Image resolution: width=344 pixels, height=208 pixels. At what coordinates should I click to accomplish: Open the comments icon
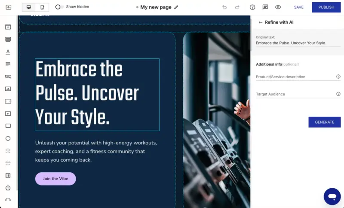pos(265,7)
